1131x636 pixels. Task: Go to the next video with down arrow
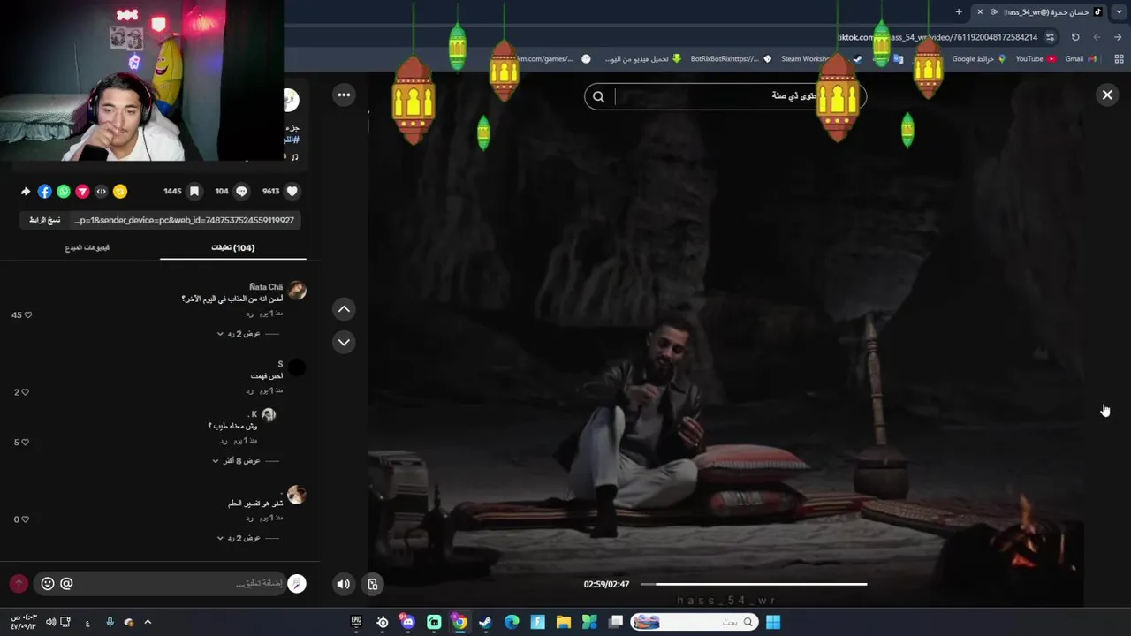point(344,342)
